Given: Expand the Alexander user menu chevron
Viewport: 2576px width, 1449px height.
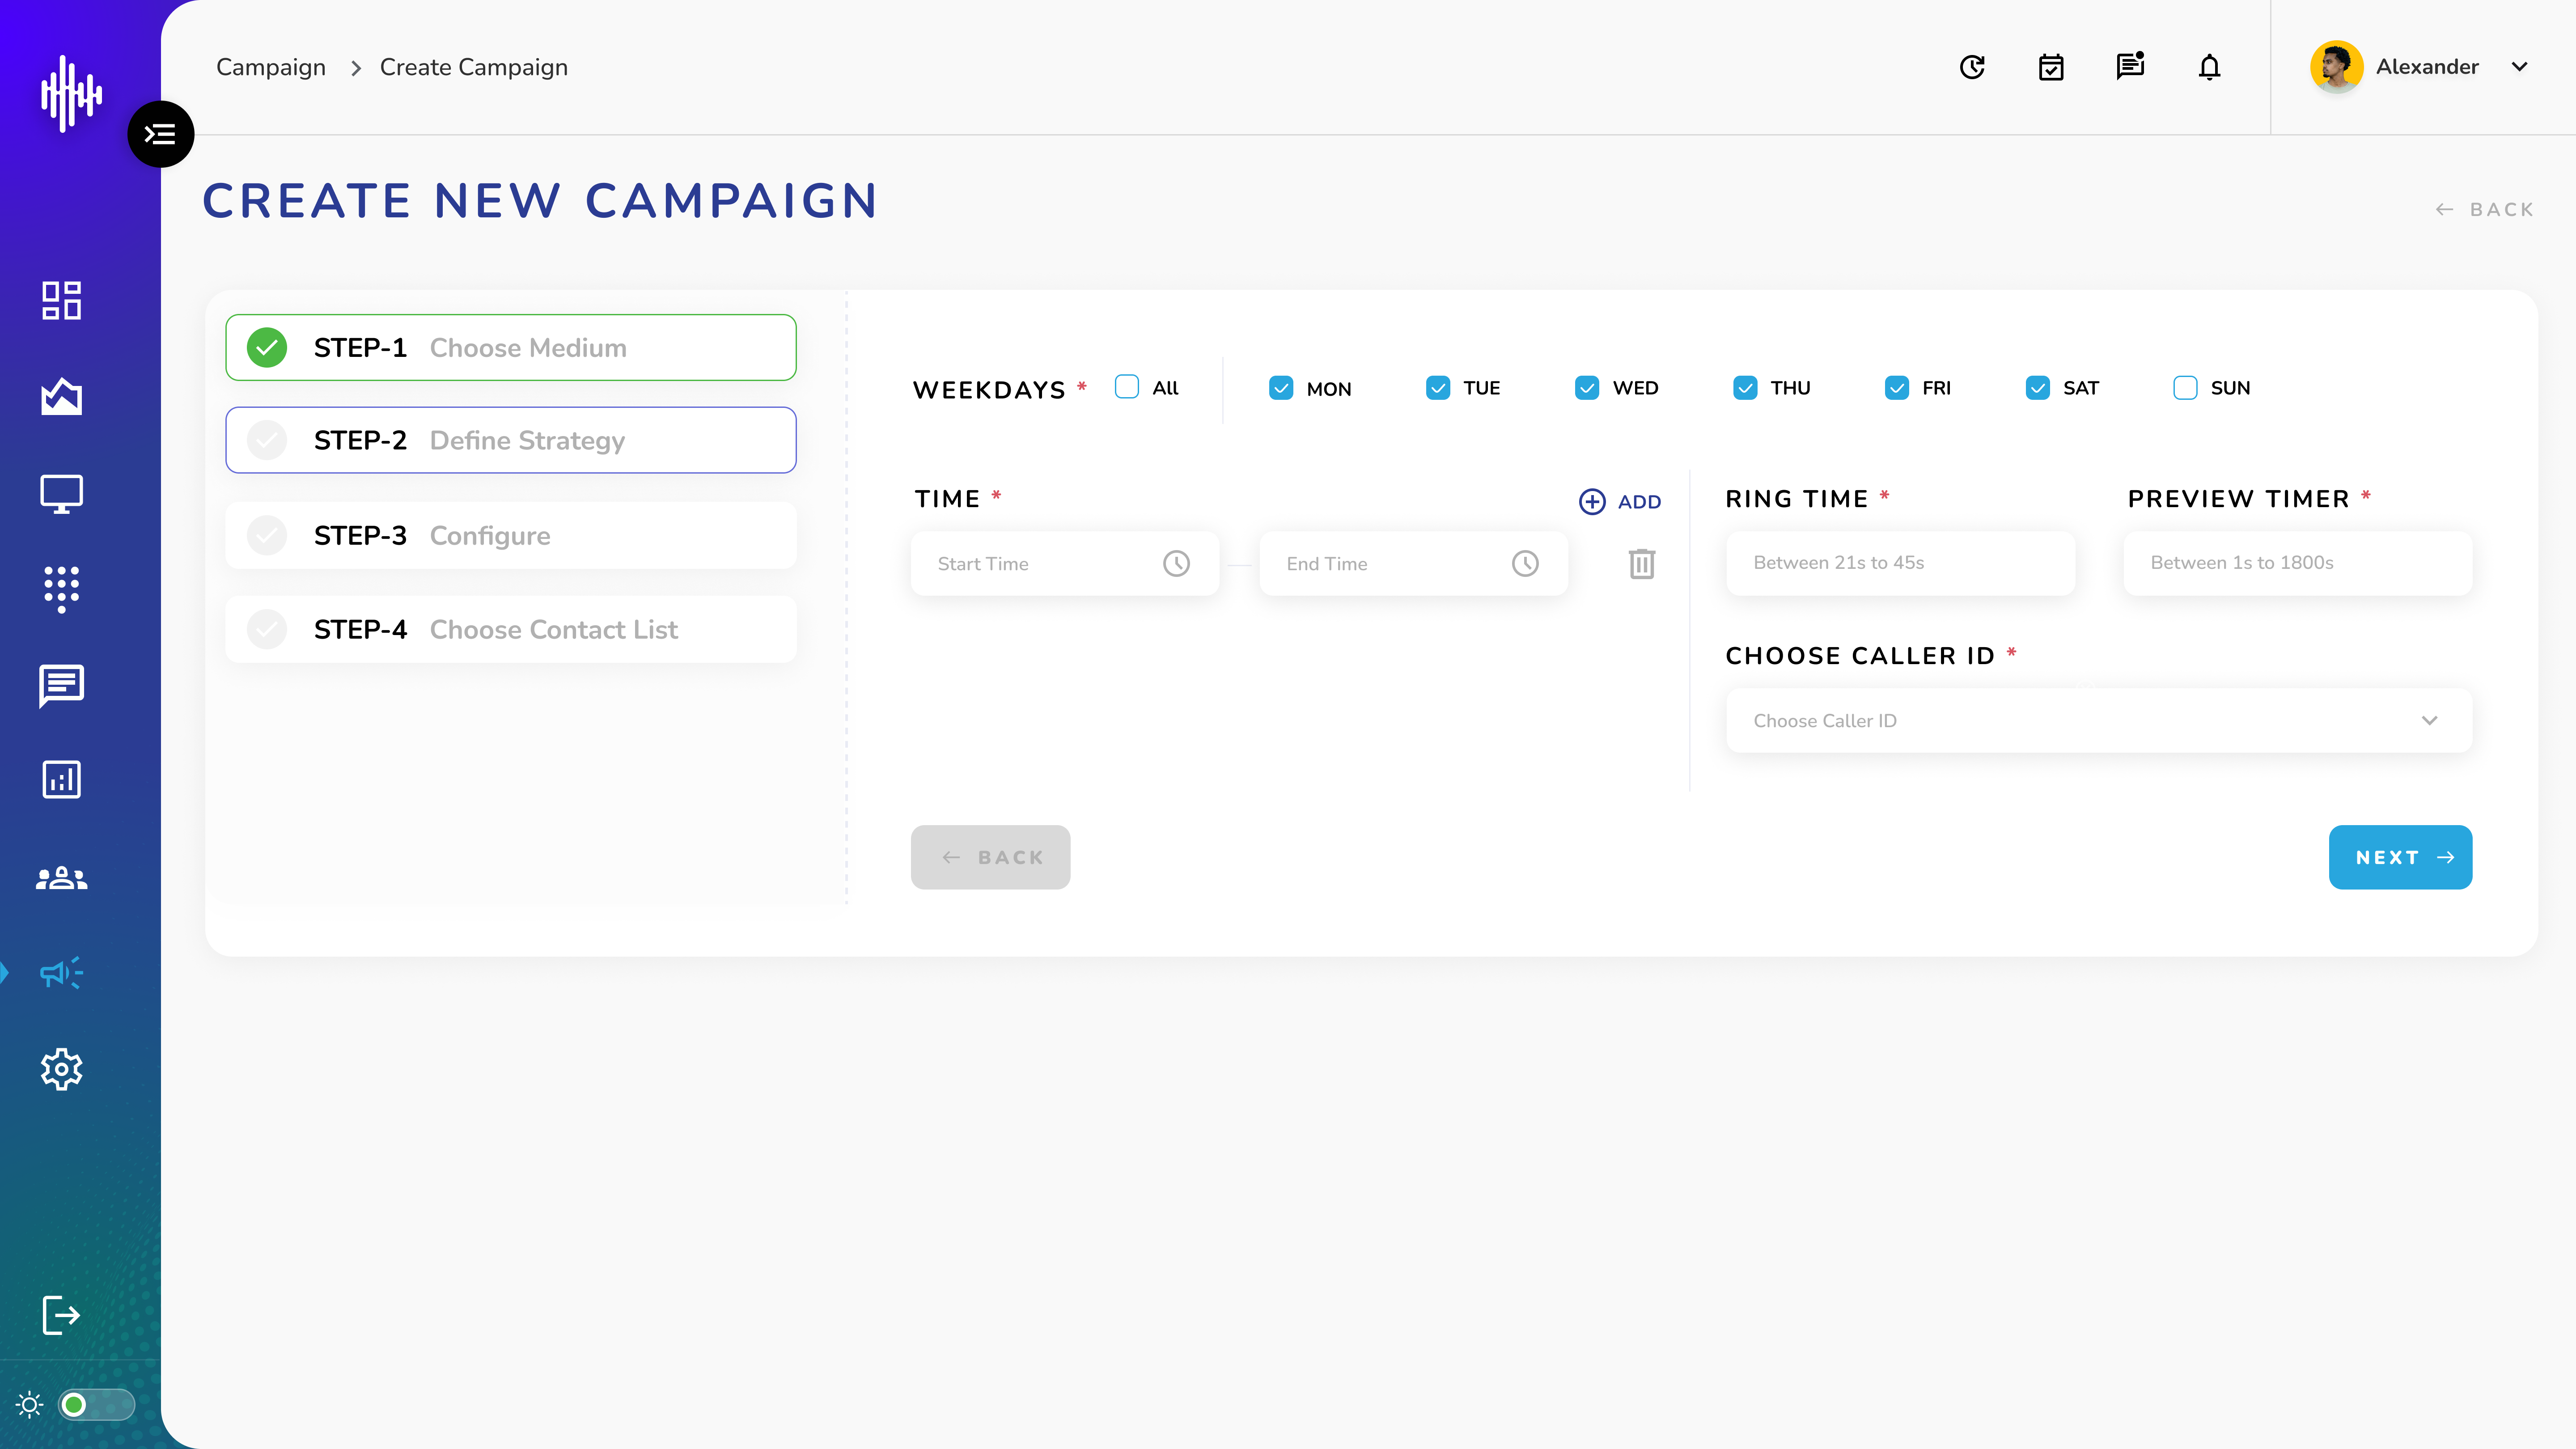Looking at the screenshot, I should 2520,67.
